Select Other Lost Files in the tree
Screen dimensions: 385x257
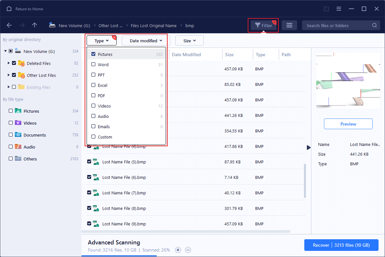click(x=41, y=75)
